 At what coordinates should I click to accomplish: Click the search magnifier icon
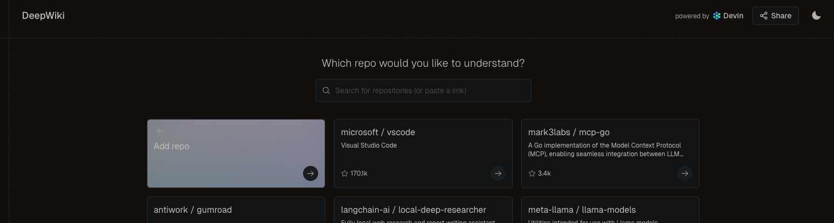(x=326, y=90)
